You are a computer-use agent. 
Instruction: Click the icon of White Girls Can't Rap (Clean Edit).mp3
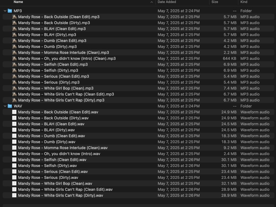[14, 94]
